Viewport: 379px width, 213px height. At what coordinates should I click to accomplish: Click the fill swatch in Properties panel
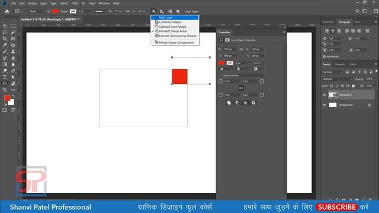point(221,63)
